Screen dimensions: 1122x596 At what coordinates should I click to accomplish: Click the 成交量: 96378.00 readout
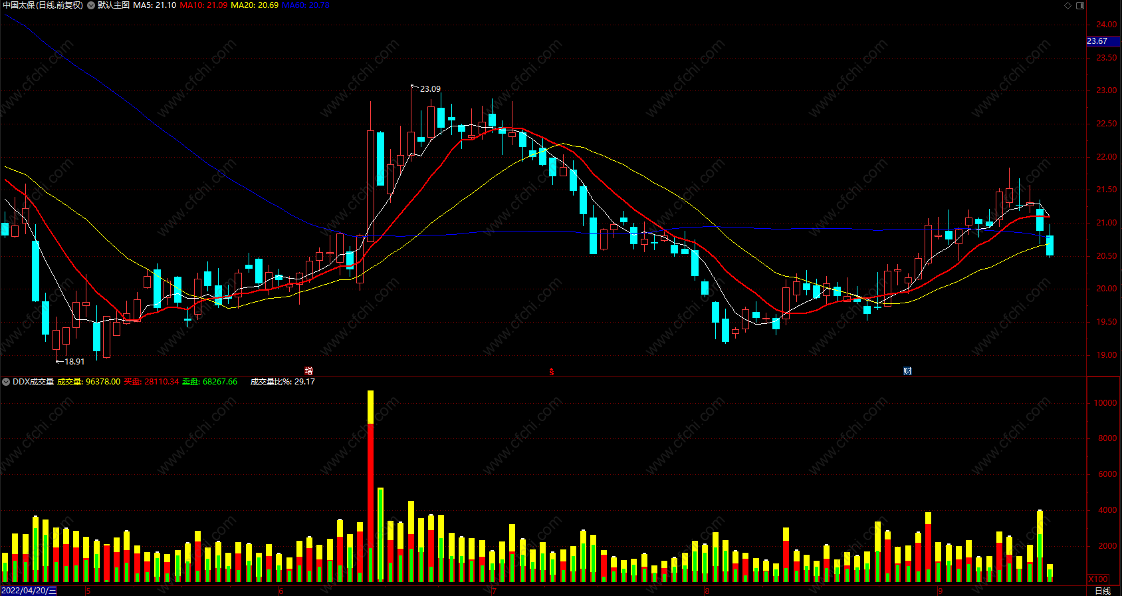pos(88,382)
